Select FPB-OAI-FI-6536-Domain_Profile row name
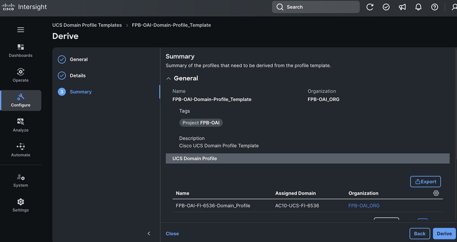Image resolution: width=457 pixels, height=242 pixels. point(213,206)
